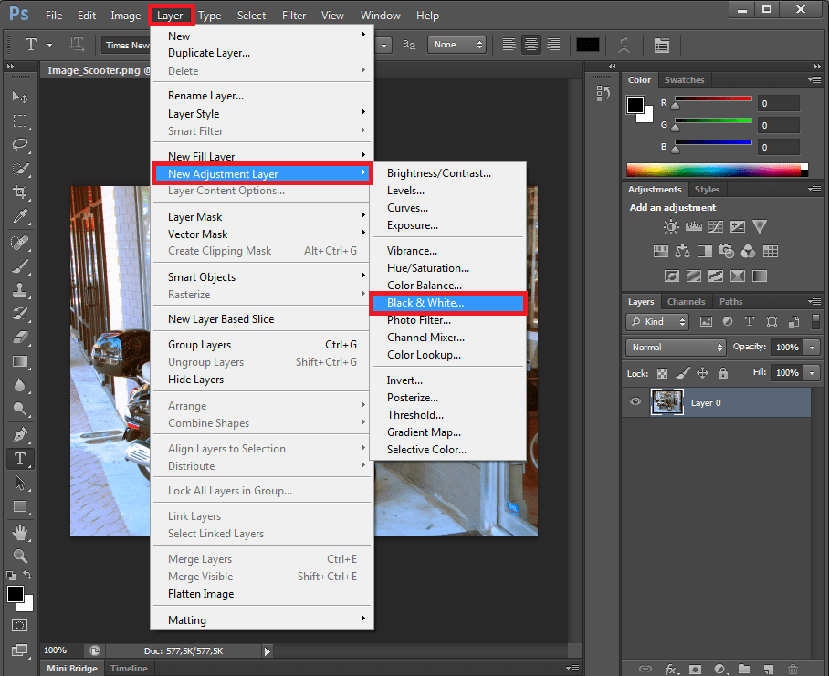The height and width of the screenshot is (676, 829).
Task: Open the character and paragraph panels icon
Action: pyautogui.click(x=661, y=46)
